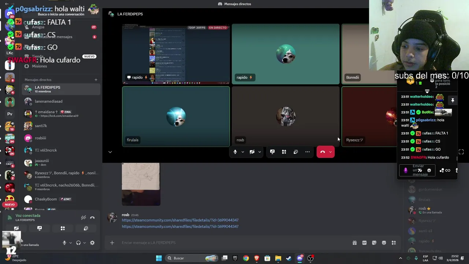Open LA FERDIPEPS group chat
Image resolution: width=469 pixels, height=264 pixels.
[x=61, y=89]
